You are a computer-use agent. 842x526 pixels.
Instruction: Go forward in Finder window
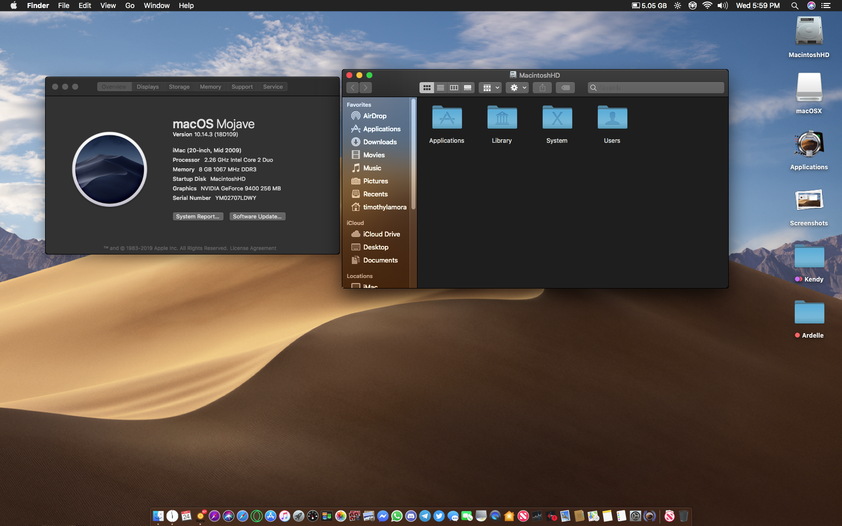pyautogui.click(x=366, y=88)
